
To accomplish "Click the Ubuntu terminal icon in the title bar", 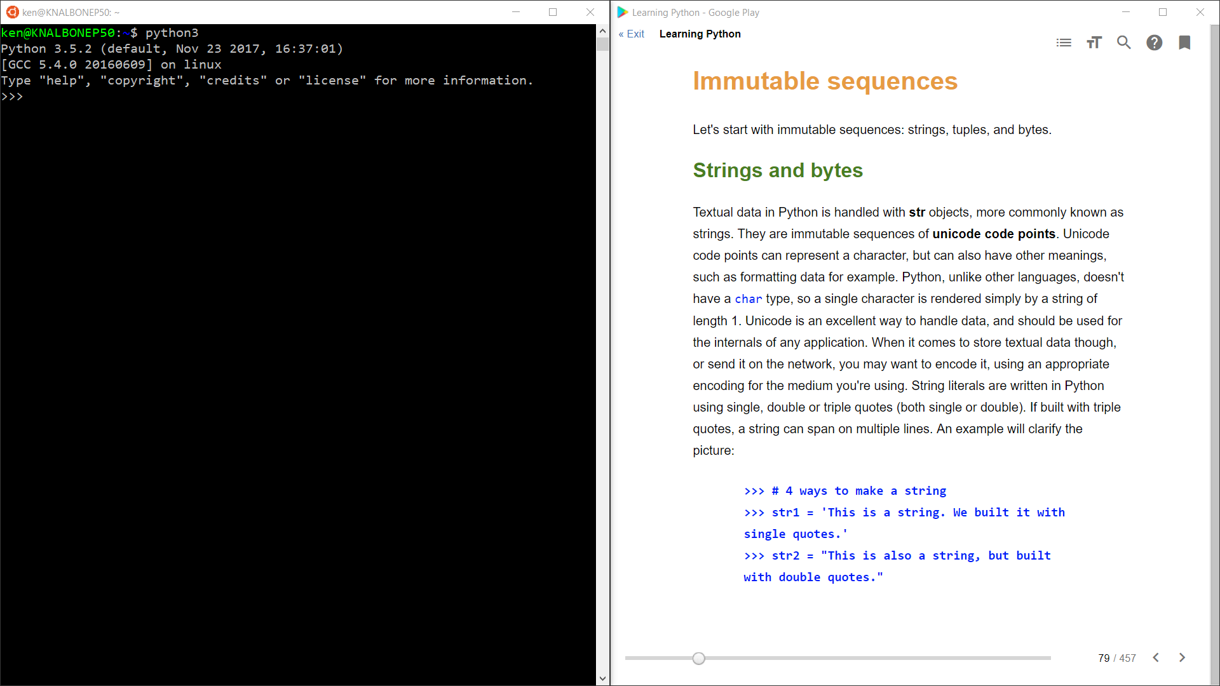I will (x=14, y=12).
